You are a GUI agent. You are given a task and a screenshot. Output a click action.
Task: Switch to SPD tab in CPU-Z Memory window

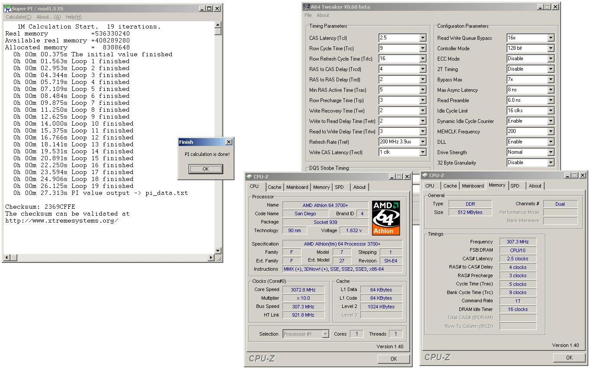coord(515,186)
